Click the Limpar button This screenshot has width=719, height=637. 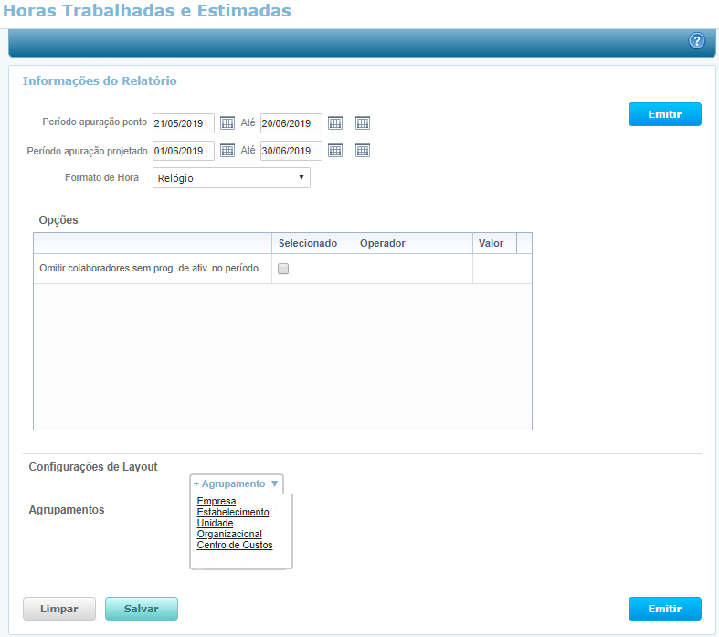(59, 609)
